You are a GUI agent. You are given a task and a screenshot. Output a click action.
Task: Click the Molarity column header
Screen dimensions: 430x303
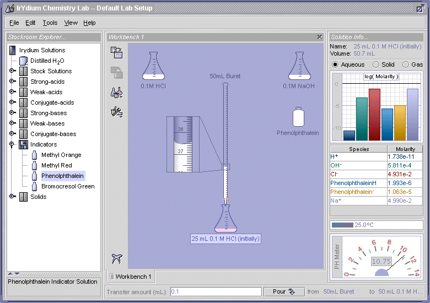(x=405, y=149)
